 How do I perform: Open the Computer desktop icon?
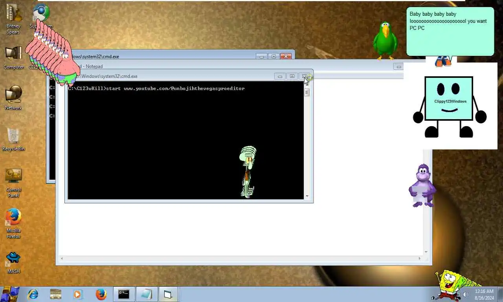(14, 58)
